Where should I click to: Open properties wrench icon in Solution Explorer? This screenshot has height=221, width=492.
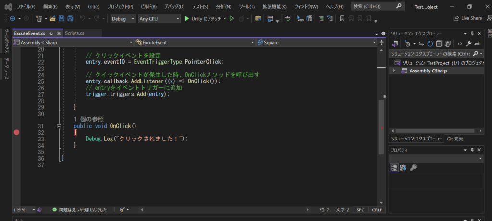(x=469, y=44)
